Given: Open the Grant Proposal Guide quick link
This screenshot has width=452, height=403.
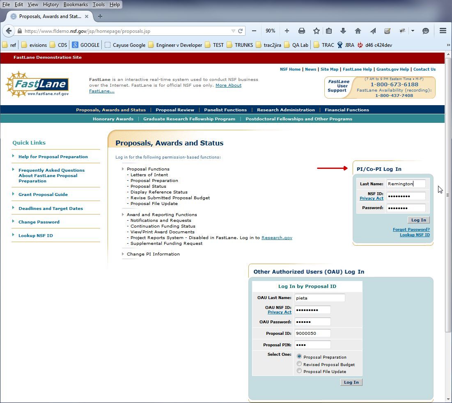Looking at the screenshot, I should [x=43, y=194].
